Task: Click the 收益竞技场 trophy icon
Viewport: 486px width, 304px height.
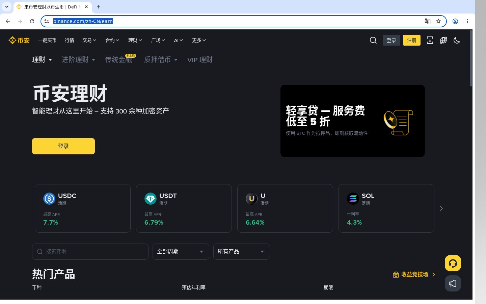Action: (396, 275)
